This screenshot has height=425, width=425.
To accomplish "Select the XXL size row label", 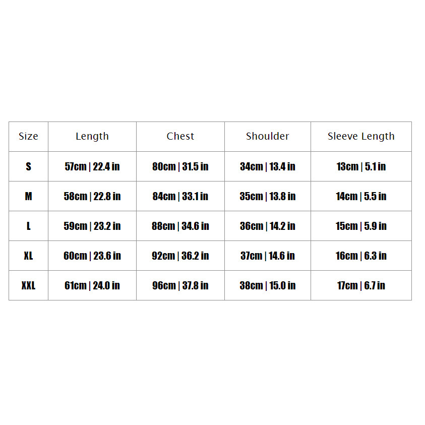I will (x=28, y=286).
